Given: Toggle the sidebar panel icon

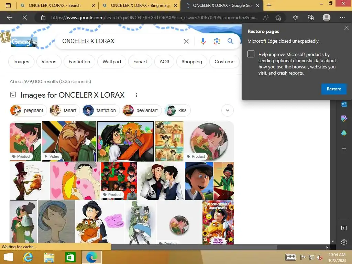Looking at the screenshot, I should pos(344,228).
